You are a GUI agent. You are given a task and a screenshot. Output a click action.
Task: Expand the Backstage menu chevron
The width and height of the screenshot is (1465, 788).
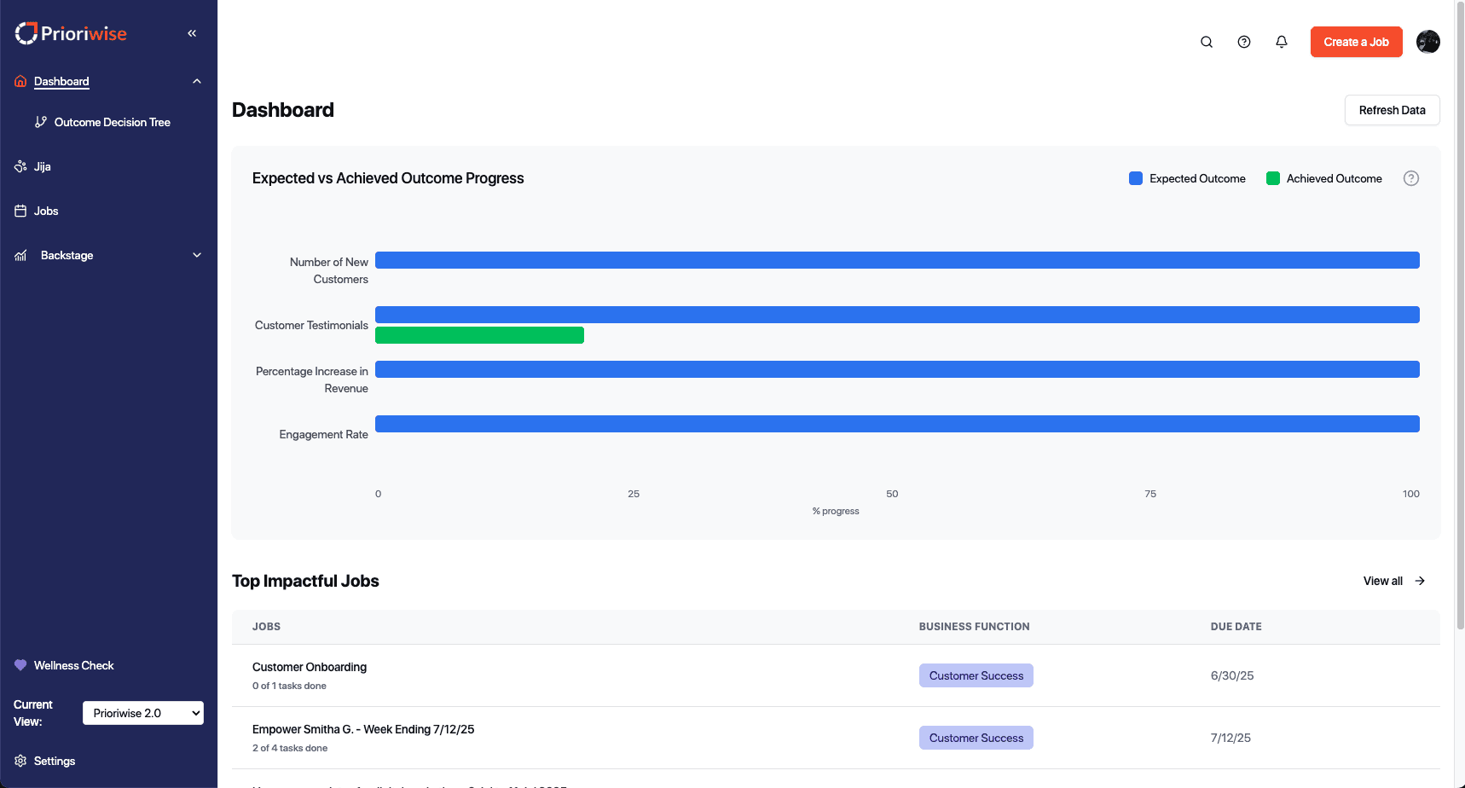(197, 255)
